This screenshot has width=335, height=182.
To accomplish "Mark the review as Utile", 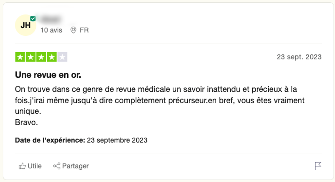I will 34,166.
